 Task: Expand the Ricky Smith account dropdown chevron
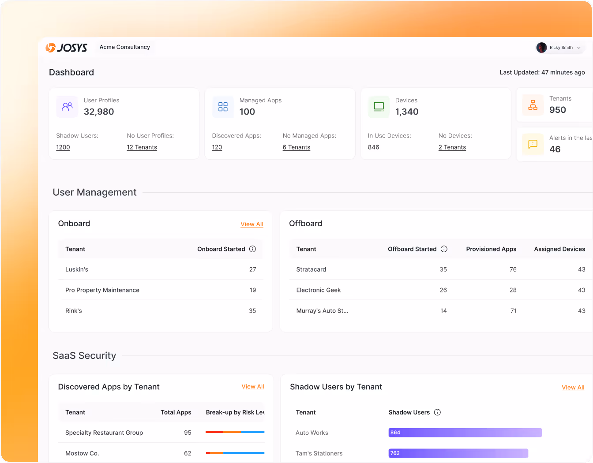(579, 48)
